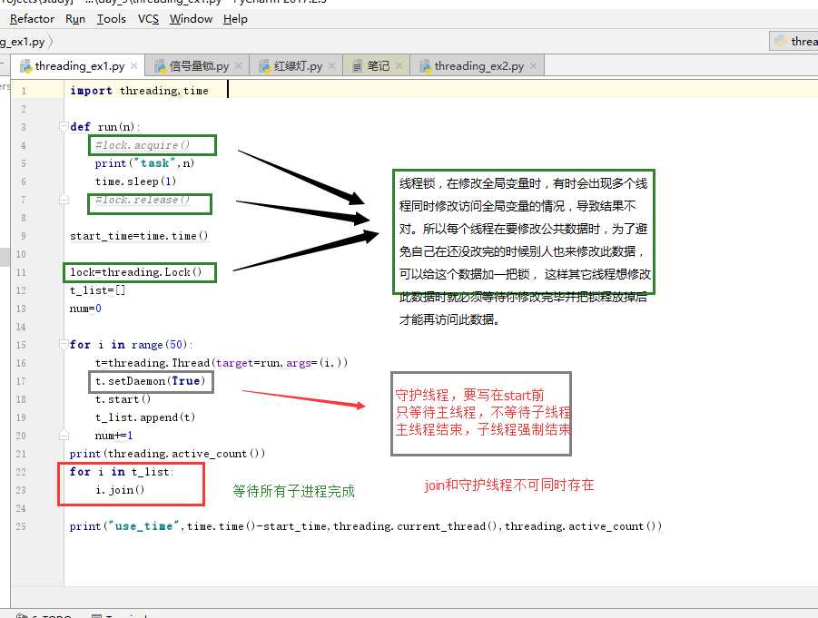Switch to the threading_ex2.py tab
The width and height of the screenshot is (818, 618).
(478, 66)
